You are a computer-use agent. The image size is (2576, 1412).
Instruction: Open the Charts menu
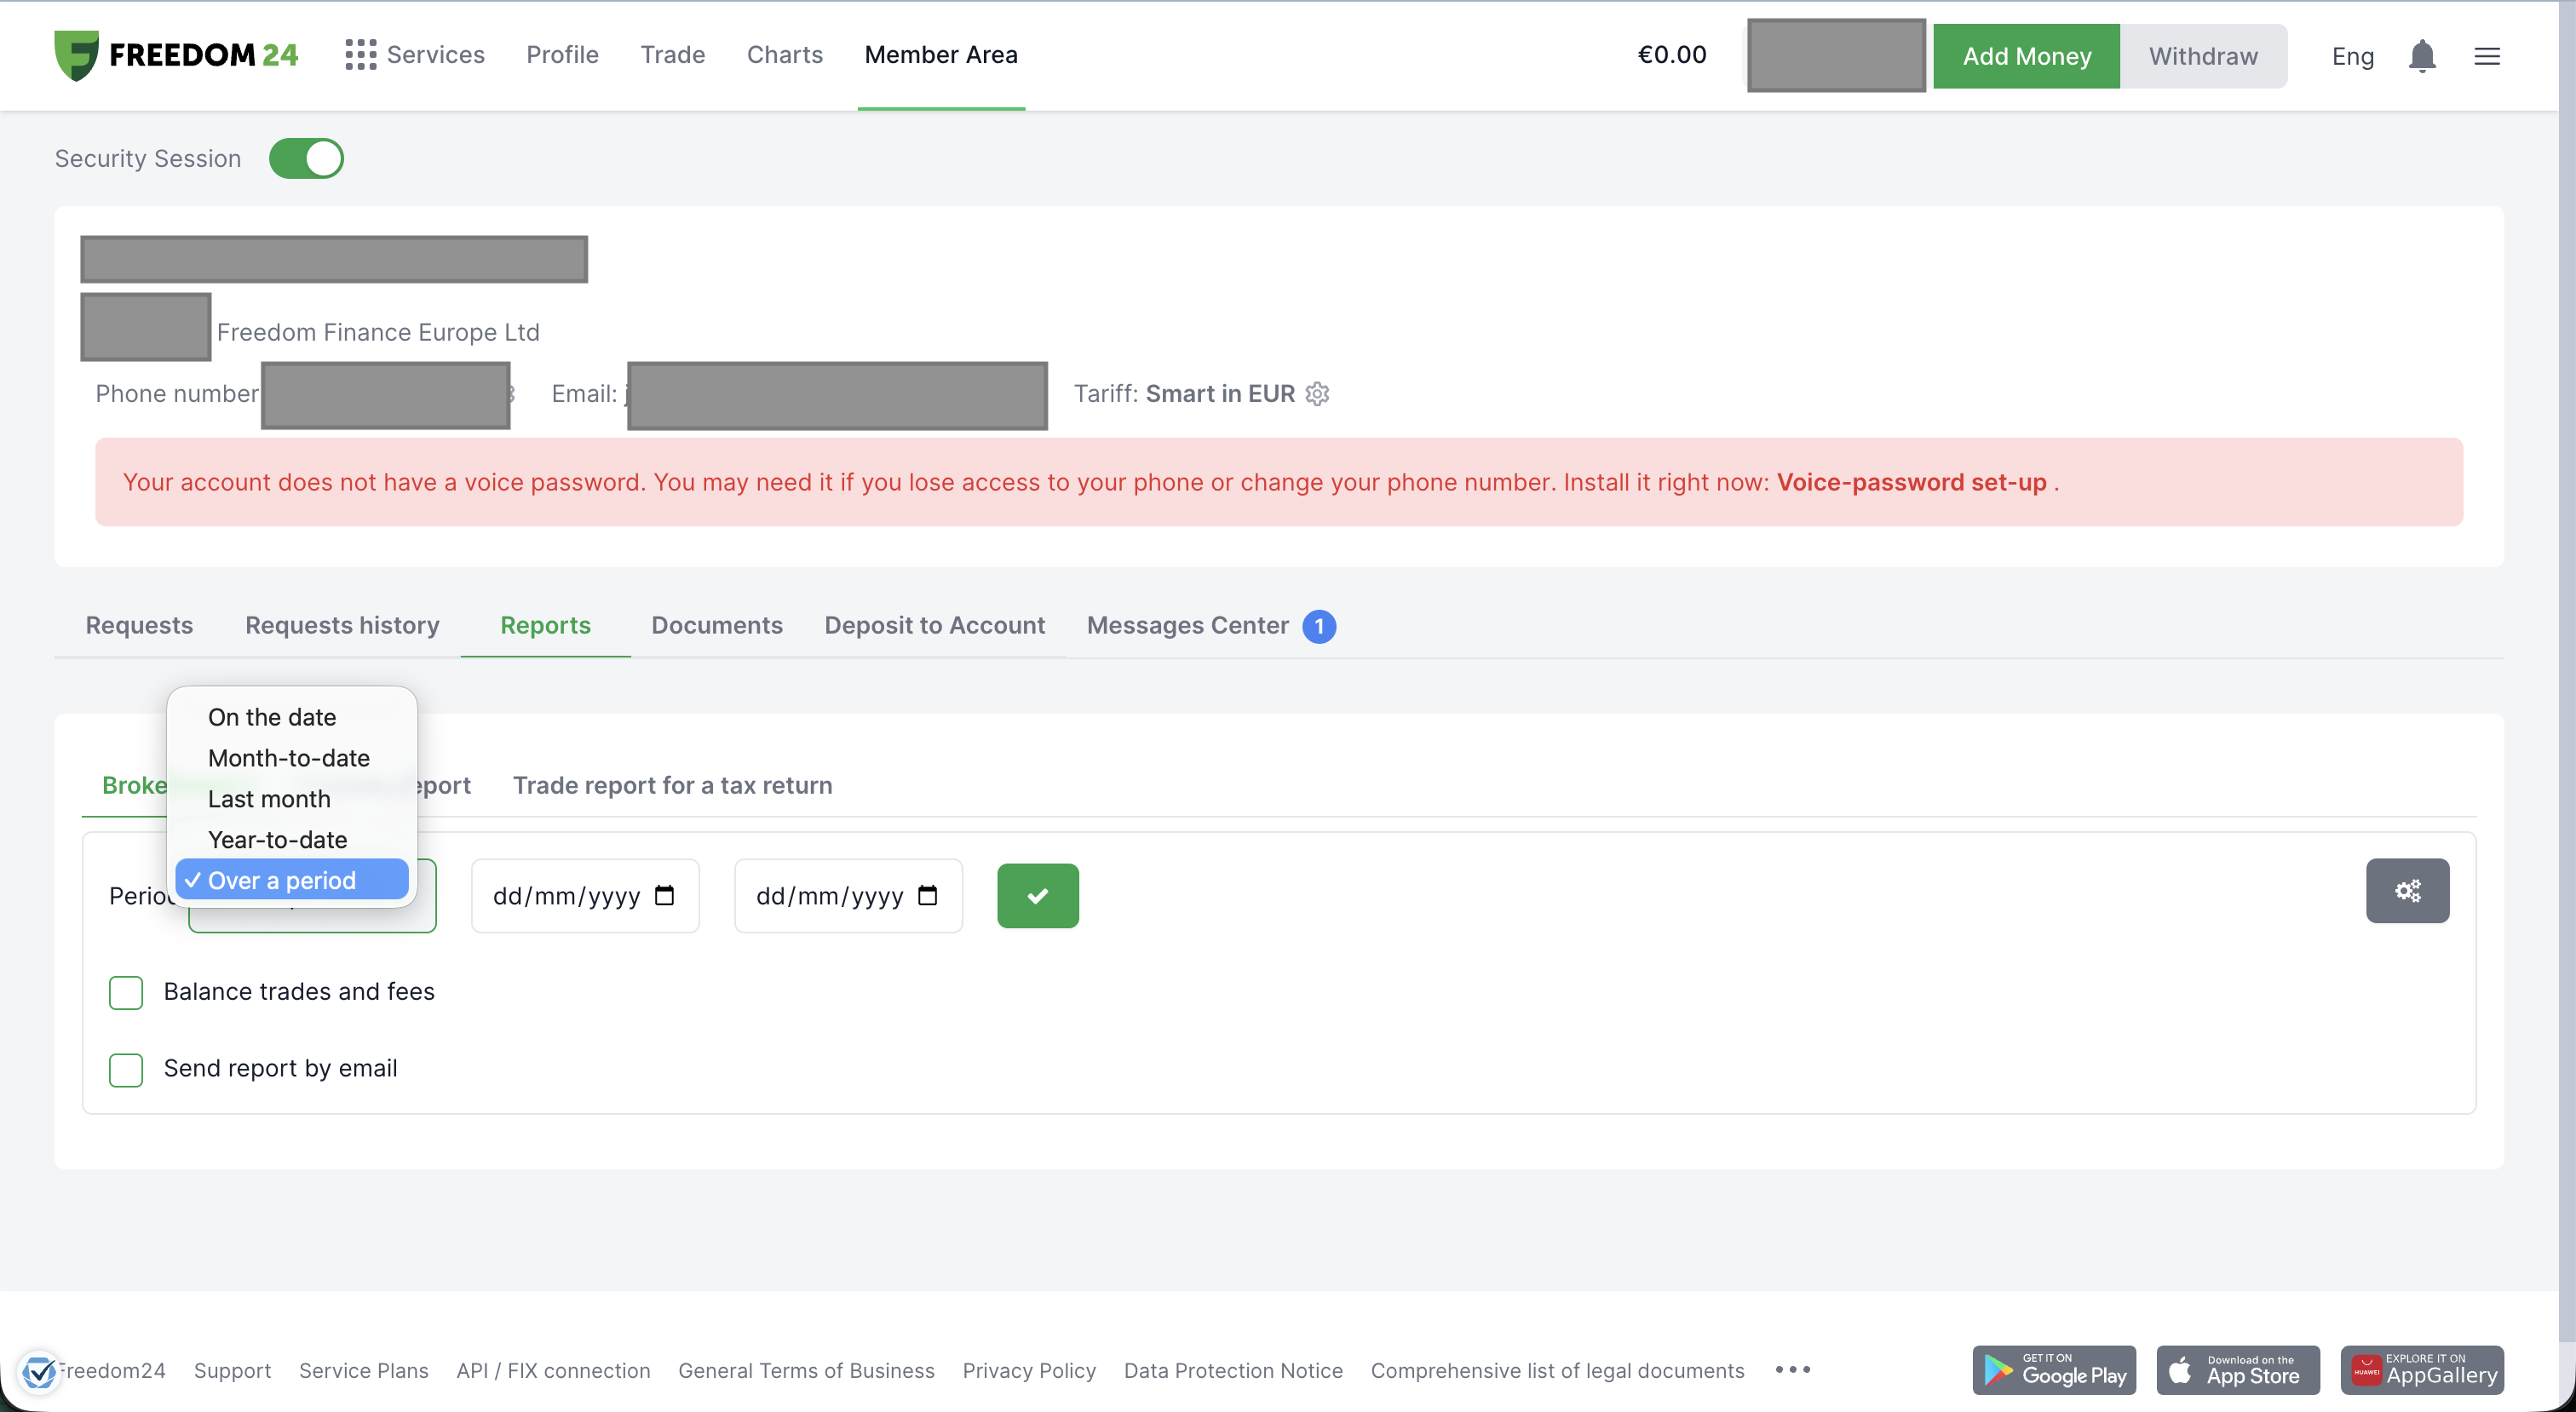pyautogui.click(x=784, y=55)
